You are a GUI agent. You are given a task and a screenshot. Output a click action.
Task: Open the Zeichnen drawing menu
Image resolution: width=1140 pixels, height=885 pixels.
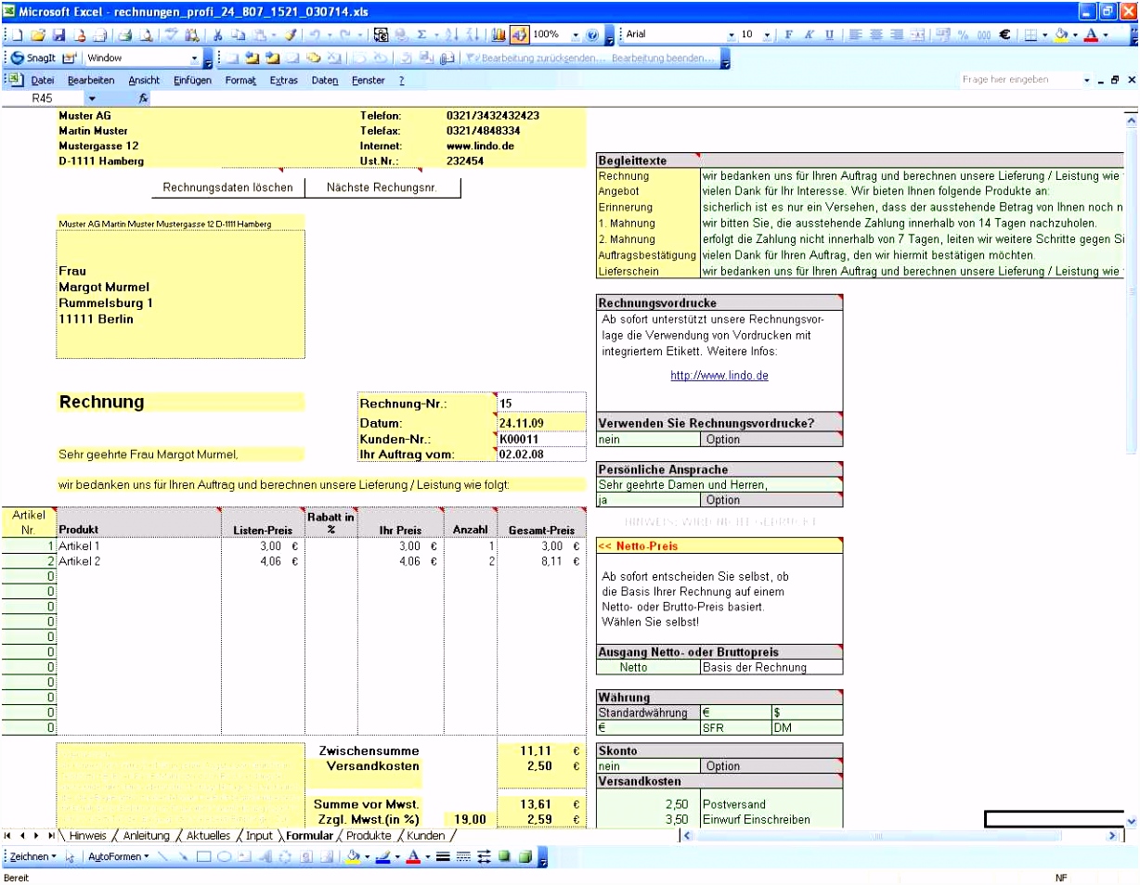coord(32,857)
